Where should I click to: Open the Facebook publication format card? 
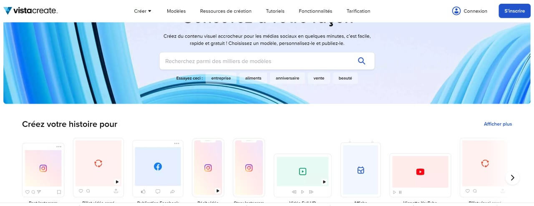[158, 168]
